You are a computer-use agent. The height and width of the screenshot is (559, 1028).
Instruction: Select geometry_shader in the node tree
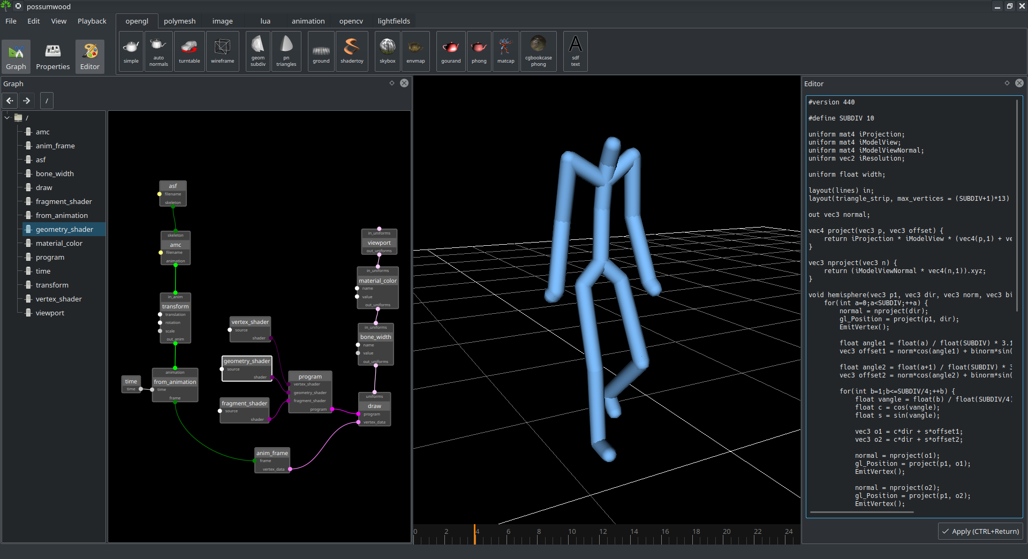[64, 229]
